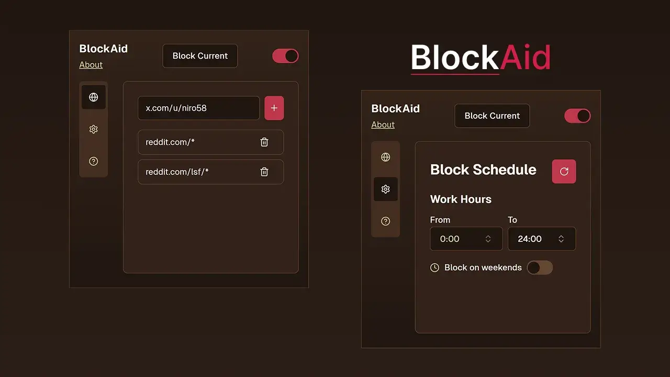Open globe sites tab in left panel
The width and height of the screenshot is (670, 377).
click(x=94, y=97)
